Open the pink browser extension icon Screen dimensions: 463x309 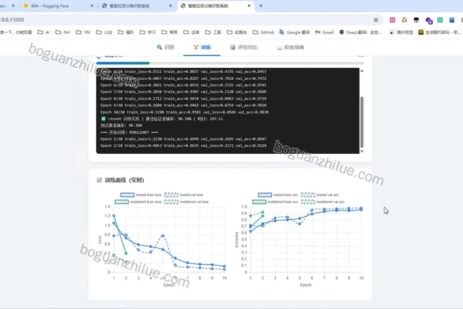[392, 20]
